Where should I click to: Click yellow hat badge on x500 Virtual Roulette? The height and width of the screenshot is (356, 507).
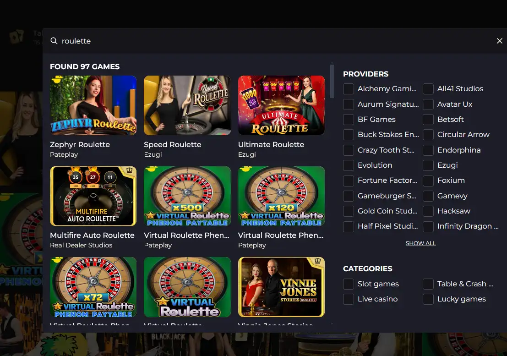[151, 169]
